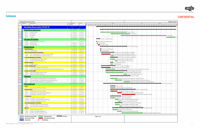The width and height of the screenshot is (200, 129).
Task: Click the Construction green gantt bar
Action: (x=171, y=35)
